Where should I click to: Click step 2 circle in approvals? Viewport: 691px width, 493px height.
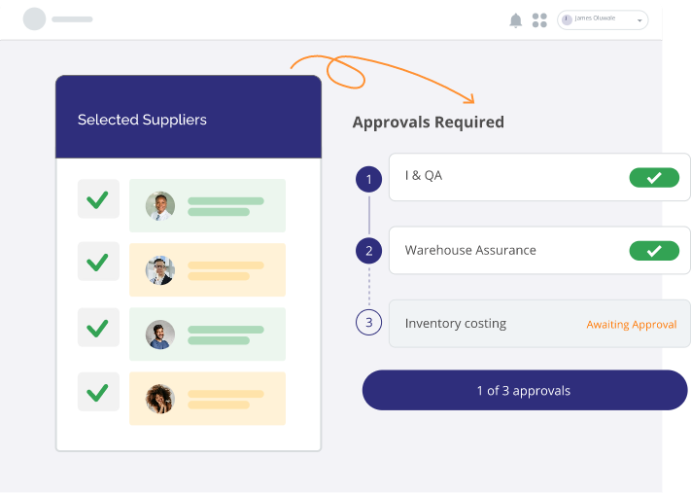tap(368, 251)
